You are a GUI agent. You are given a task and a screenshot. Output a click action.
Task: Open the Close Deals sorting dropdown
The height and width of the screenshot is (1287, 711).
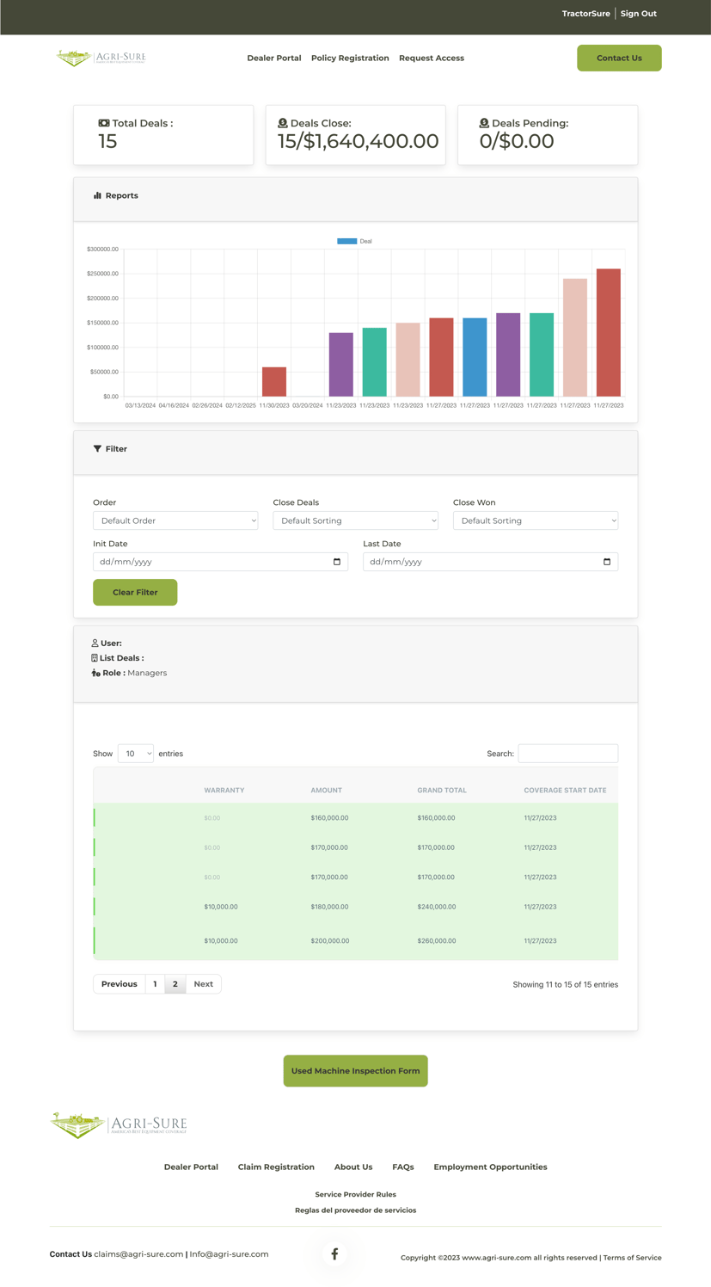[355, 520]
